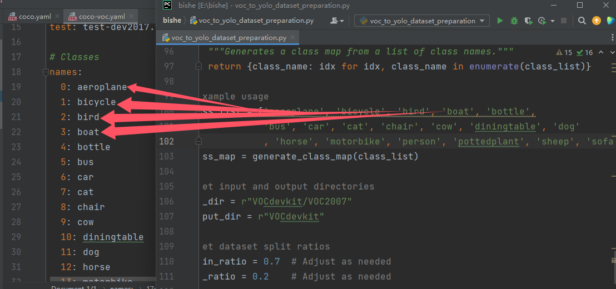Close the coco.yaml tab
616x289 pixels.
(56, 17)
